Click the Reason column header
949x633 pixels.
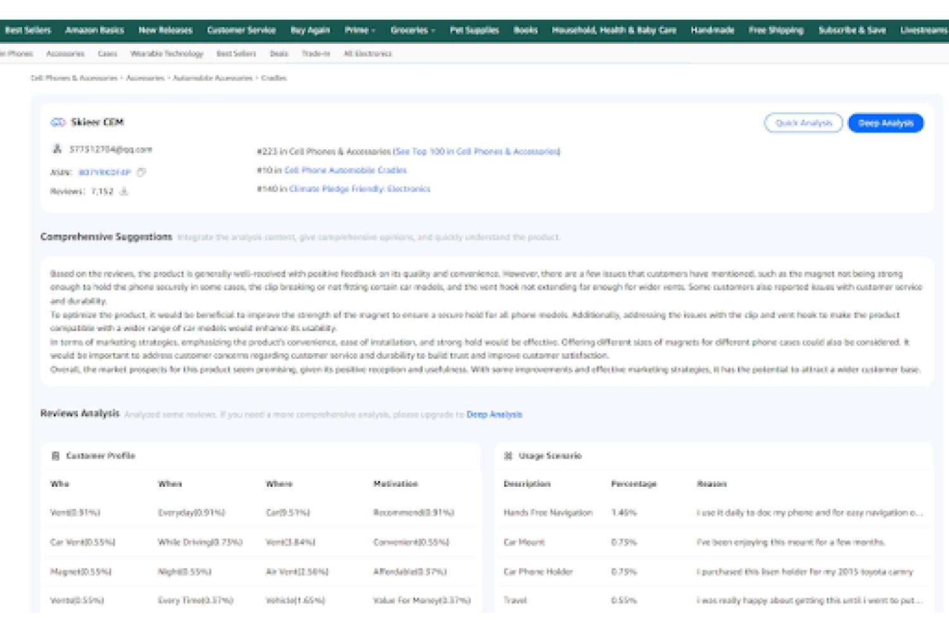pyautogui.click(x=712, y=484)
